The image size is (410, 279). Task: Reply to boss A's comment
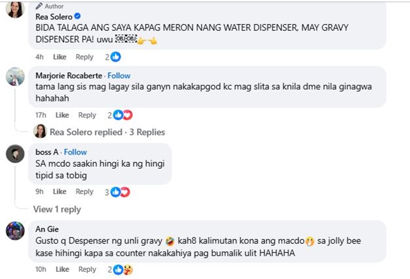(84, 192)
